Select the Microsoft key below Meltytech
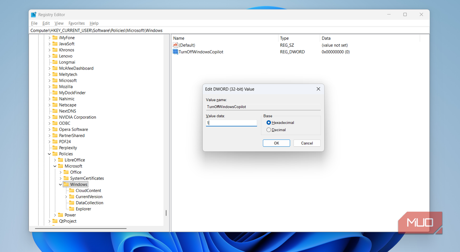This screenshot has height=252, width=460. (68, 81)
